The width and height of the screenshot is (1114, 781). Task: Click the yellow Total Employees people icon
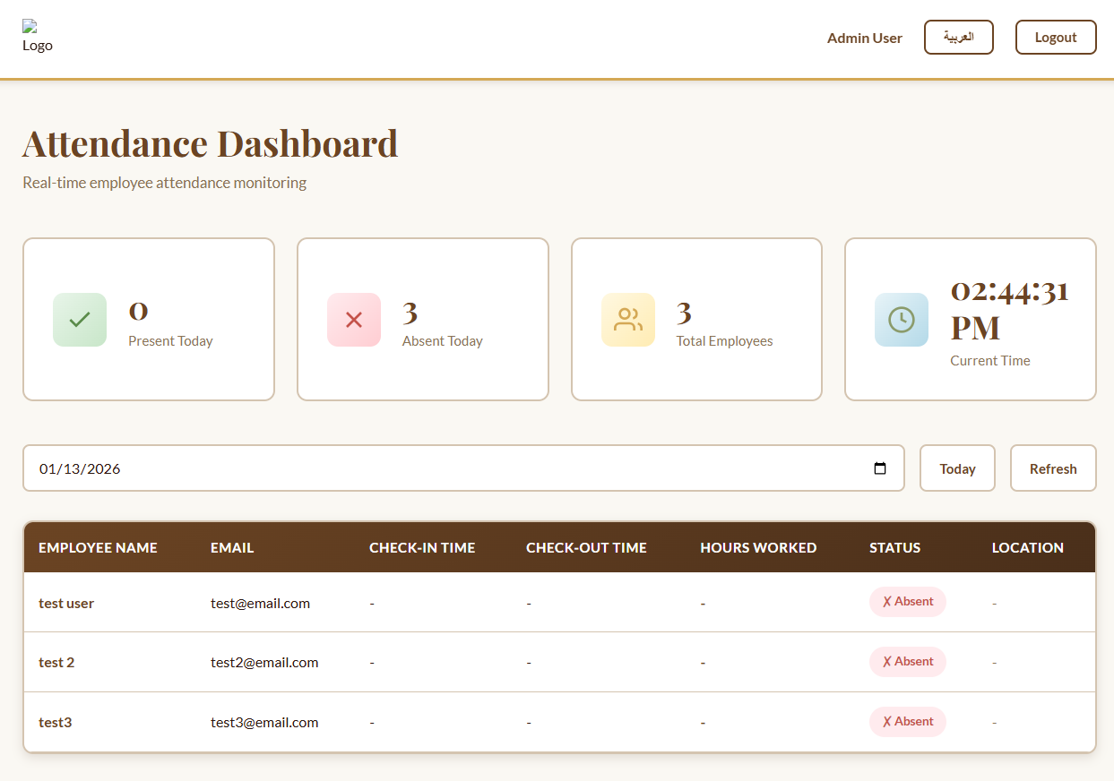coord(628,320)
